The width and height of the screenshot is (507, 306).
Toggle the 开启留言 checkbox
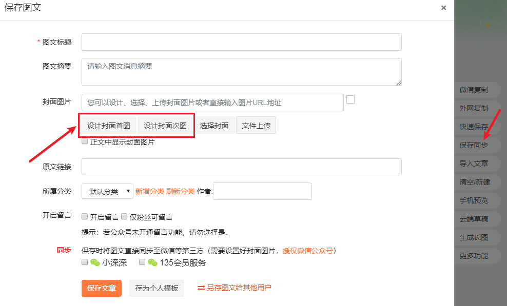[x=85, y=216]
